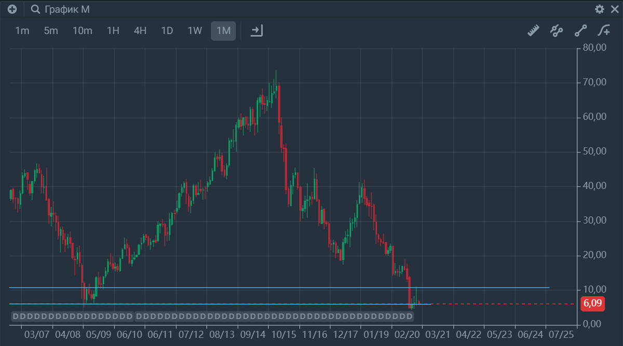Screen dimensions: 623x346
Task: Close the График M widget
Action: click(x=615, y=9)
